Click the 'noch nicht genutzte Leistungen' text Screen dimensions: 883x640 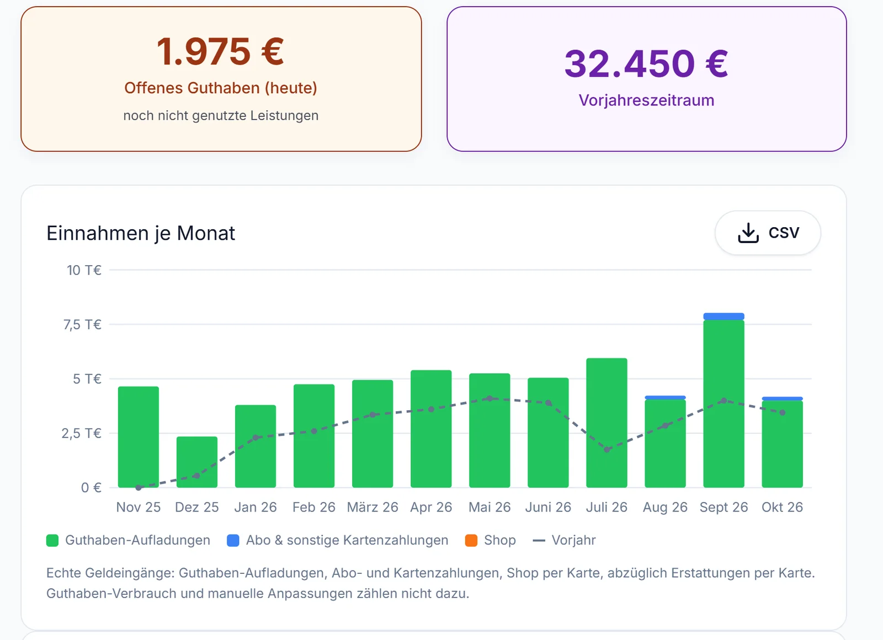coord(221,116)
